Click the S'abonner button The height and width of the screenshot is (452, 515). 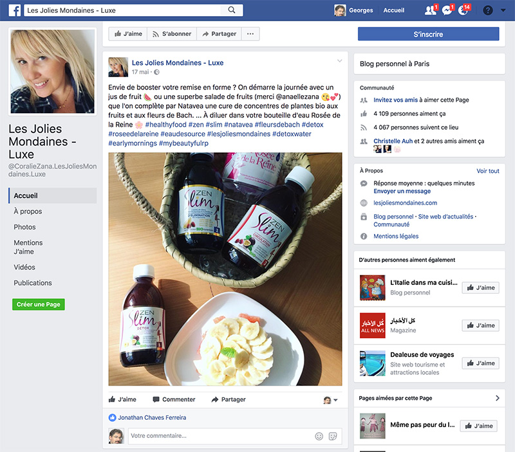172,34
